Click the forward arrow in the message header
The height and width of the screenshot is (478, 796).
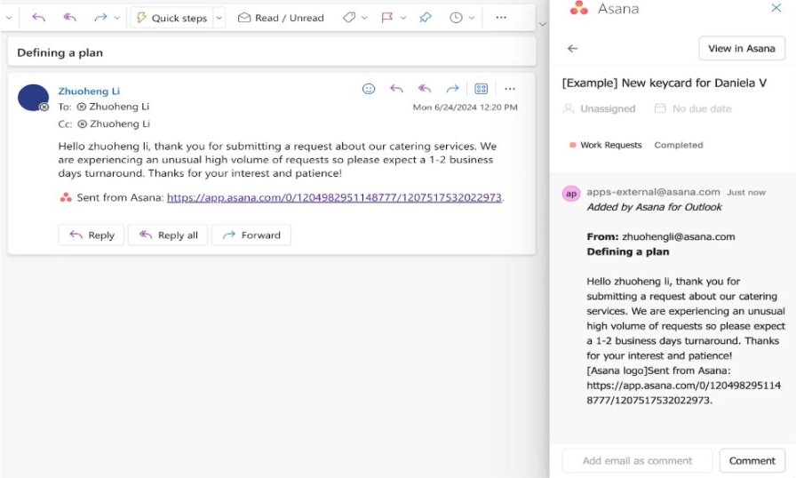pos(452,89)
